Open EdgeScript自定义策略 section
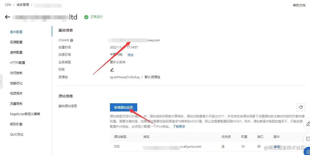This screenshot has height=155, width=310. point(25,114)
